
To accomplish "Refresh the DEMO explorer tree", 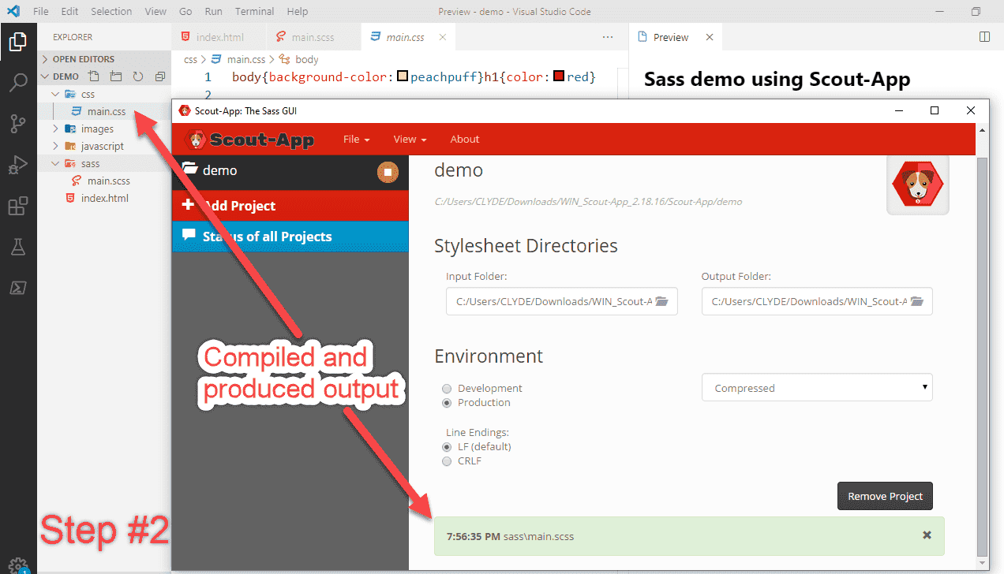I will (x=138, y=76).
